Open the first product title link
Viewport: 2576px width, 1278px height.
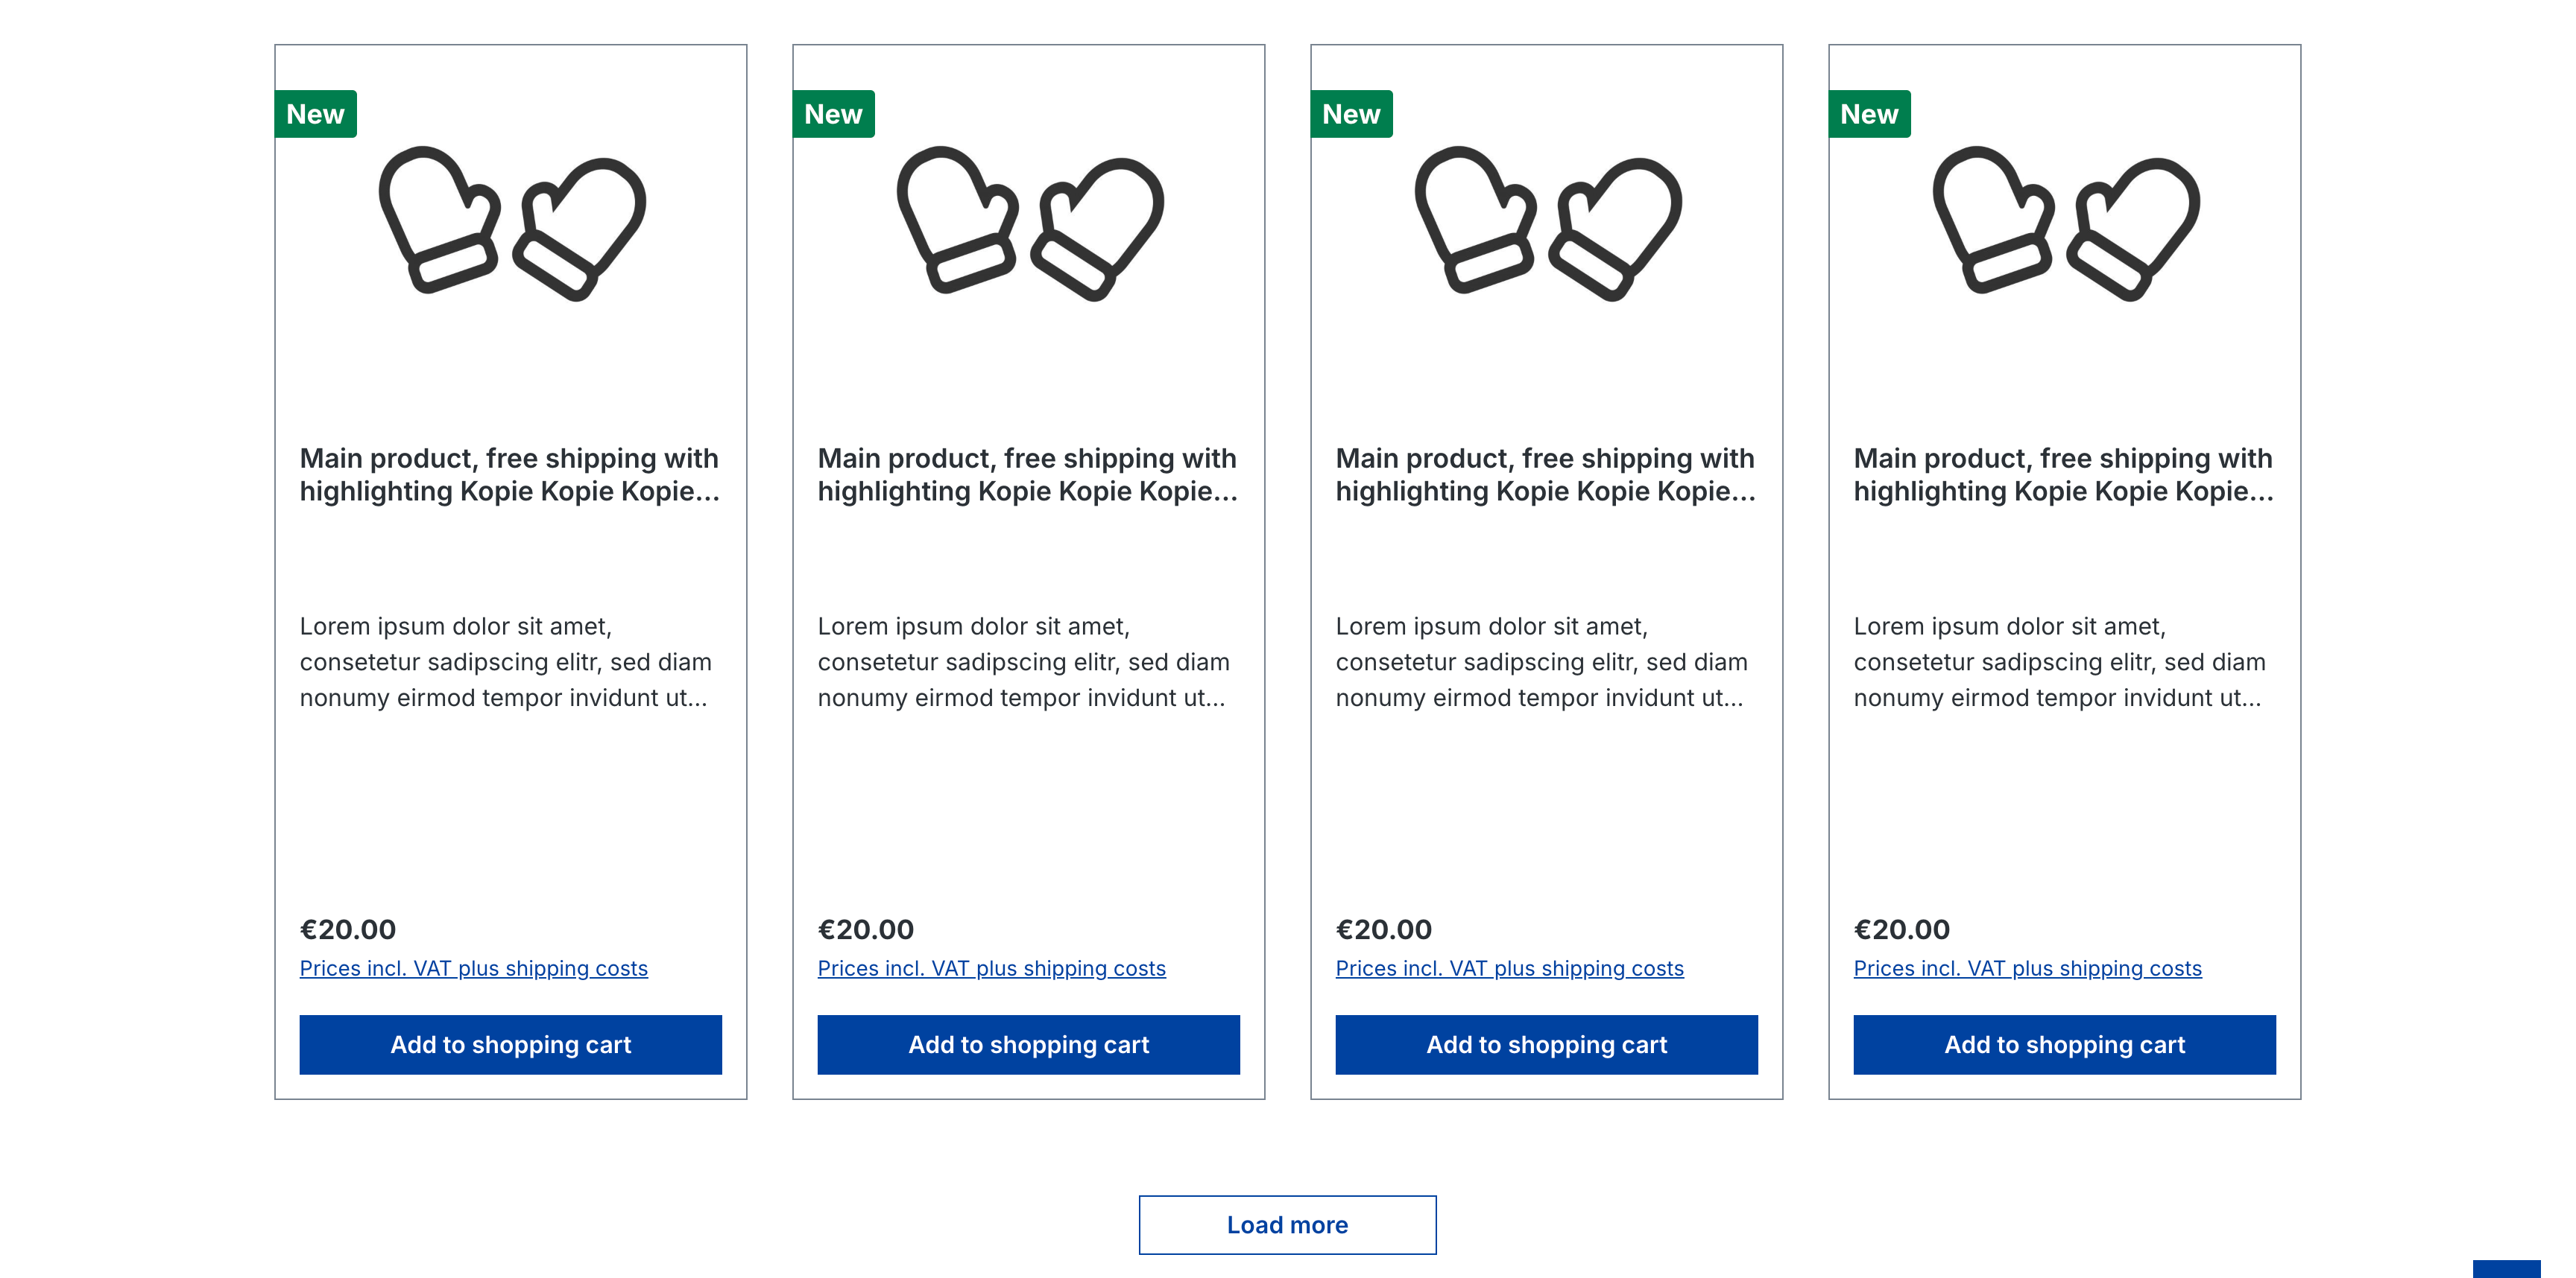click(x=509, y=474)
